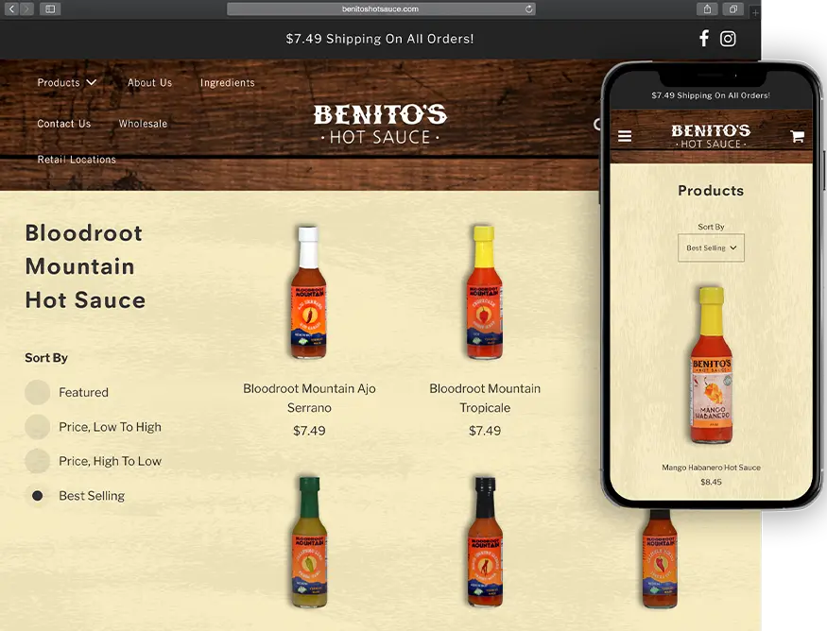Click the $8.45 price on phone mockup
The height and width of the screenshot is (631, 827).
click(x=711, y=482)
